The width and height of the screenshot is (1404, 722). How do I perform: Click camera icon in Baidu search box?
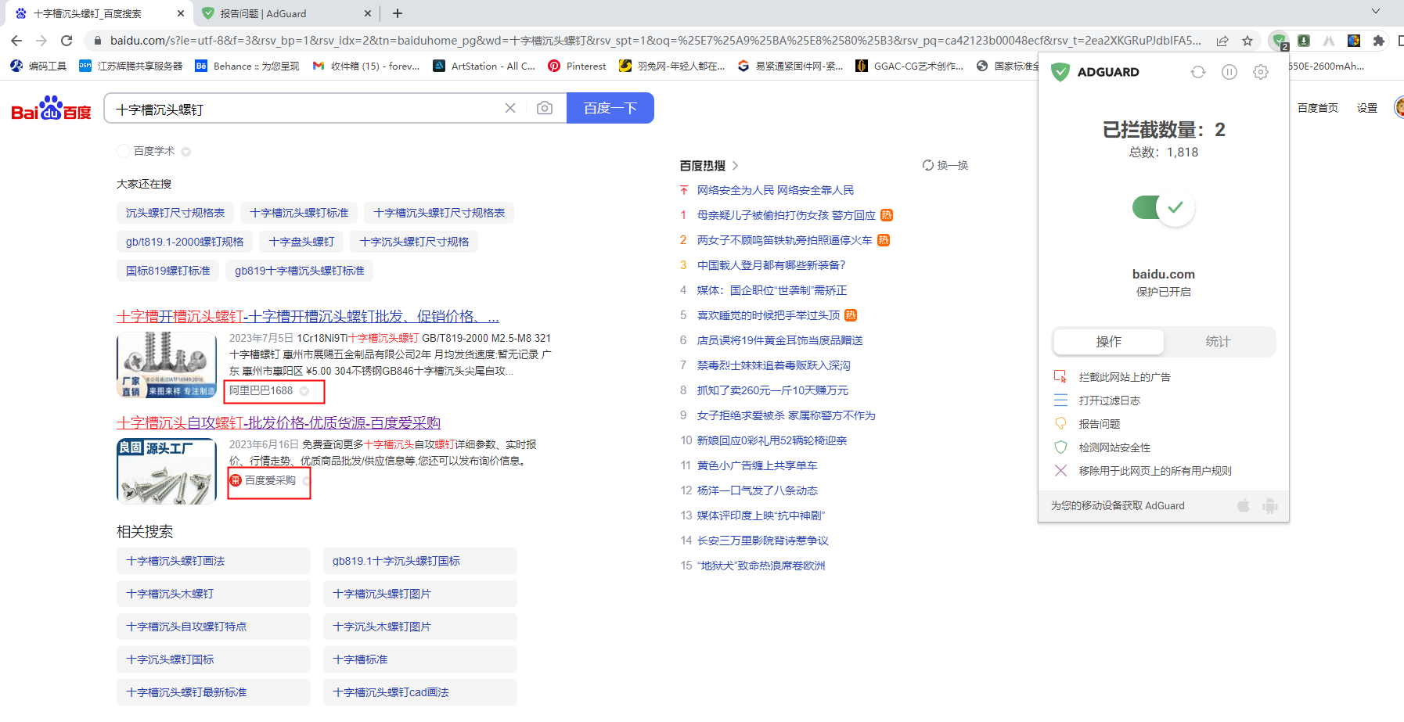545,108
